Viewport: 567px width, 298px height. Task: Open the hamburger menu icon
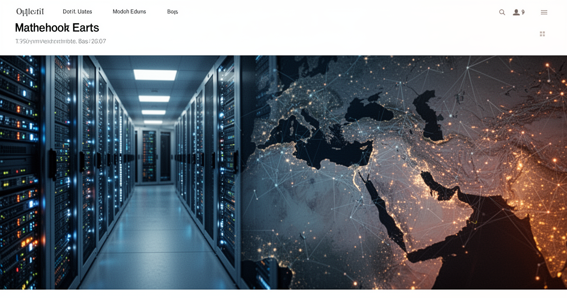coord(544,13)
